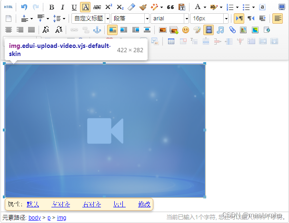Expand the auto typeset options arrow
Viewport: 289px width, 223px height.
pos(162,7)
